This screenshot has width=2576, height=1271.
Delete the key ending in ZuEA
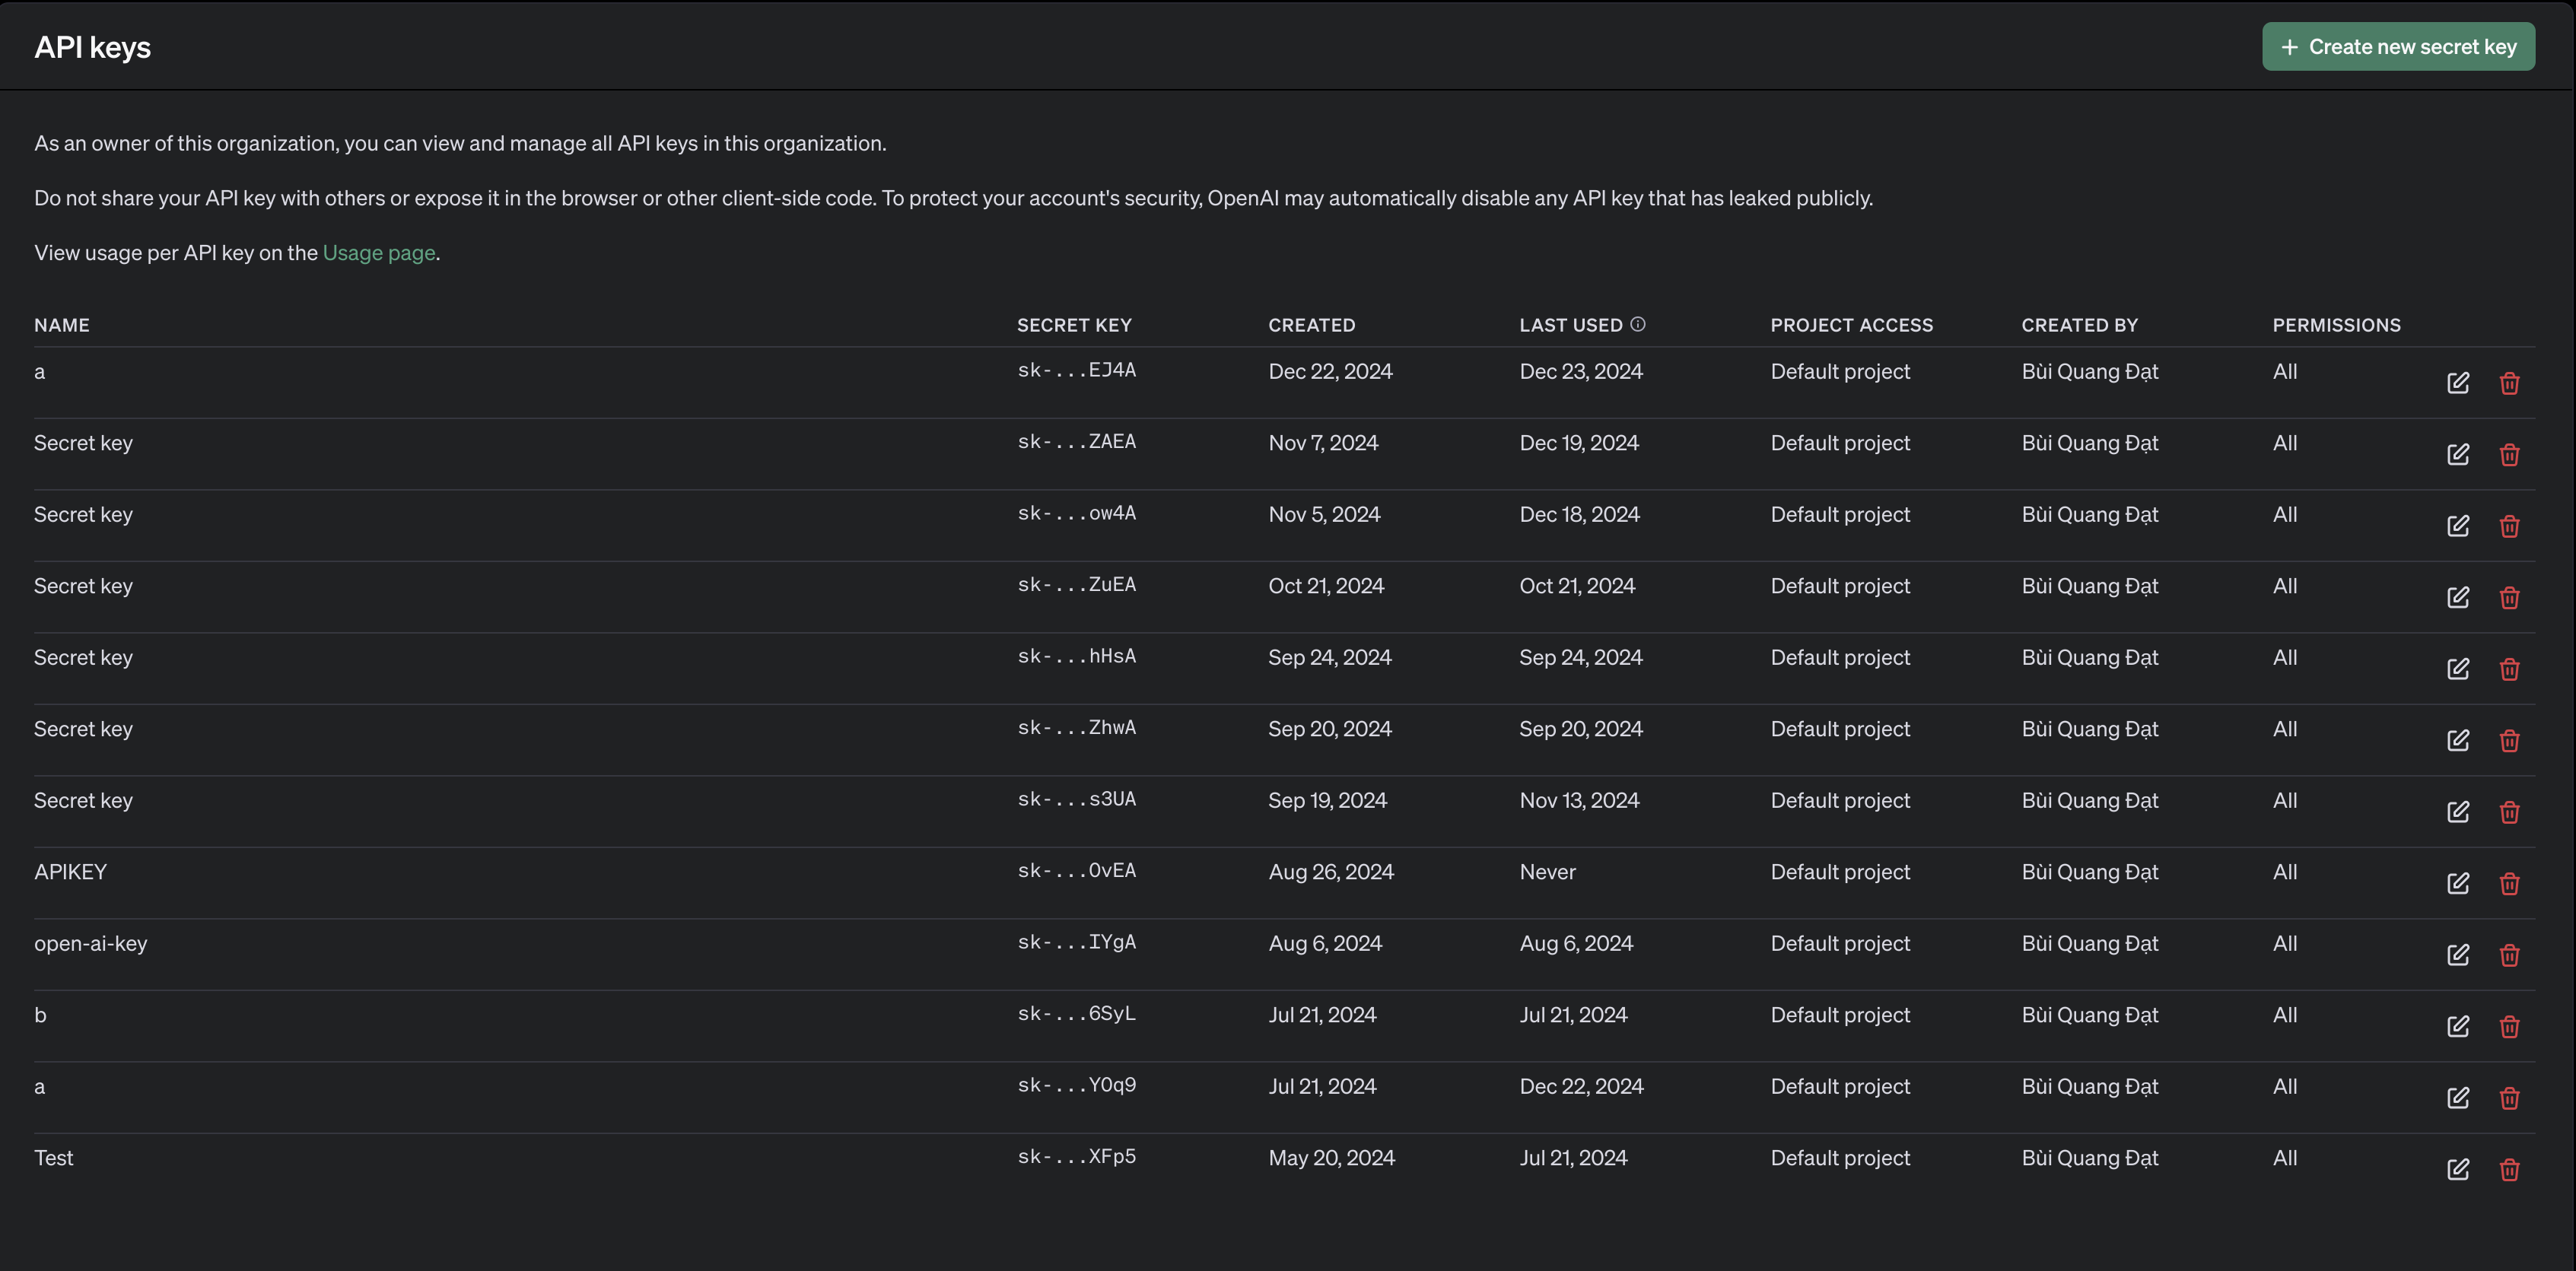[2509, 597]
